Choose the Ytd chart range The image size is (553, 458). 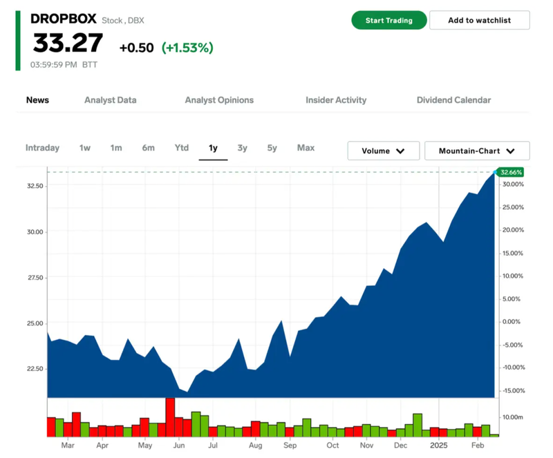pos(181,148)
